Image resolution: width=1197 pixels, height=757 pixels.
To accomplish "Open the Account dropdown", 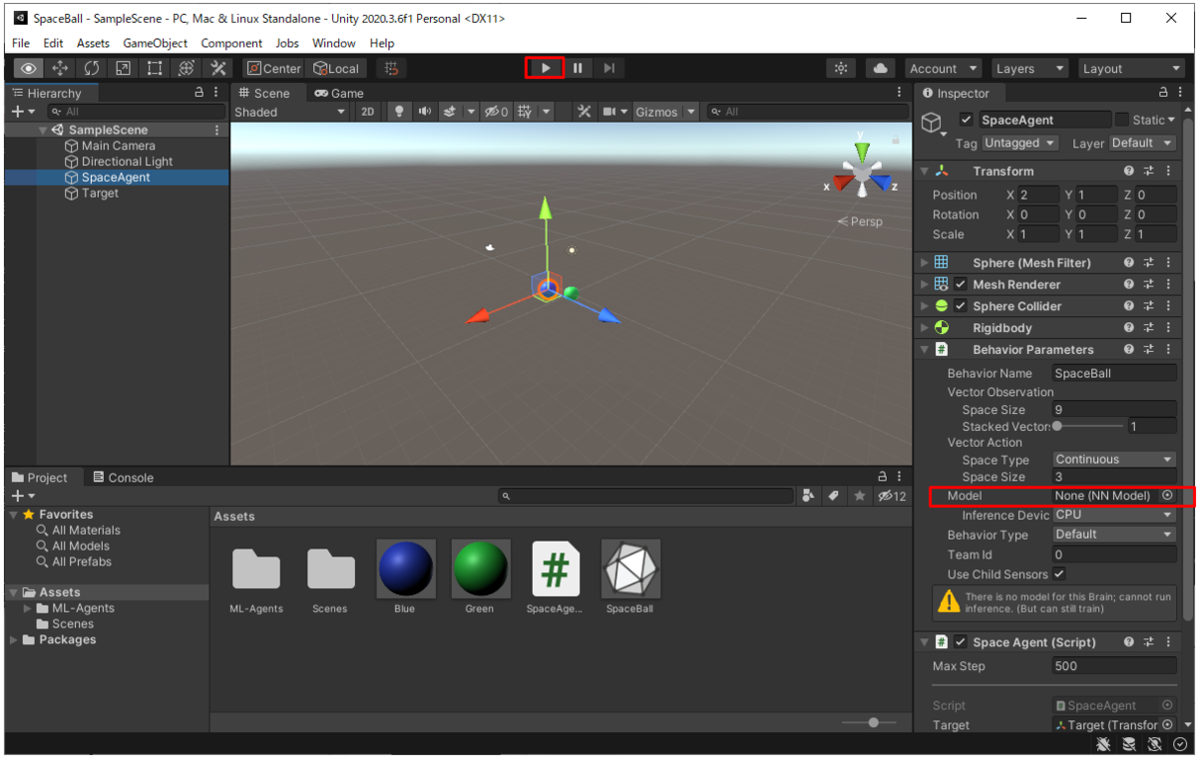I will click(x=944, y=69).
